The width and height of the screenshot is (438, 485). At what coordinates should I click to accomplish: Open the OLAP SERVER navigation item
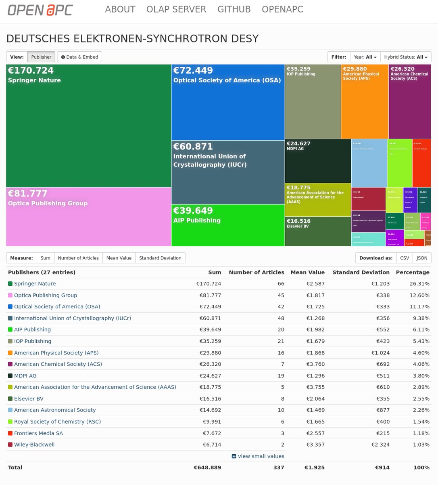[x=176, y=9]
